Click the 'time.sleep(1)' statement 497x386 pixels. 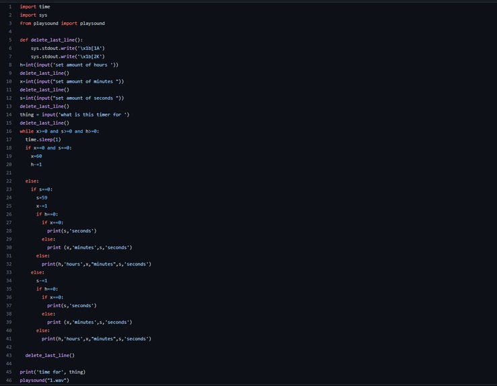[43, 139]
